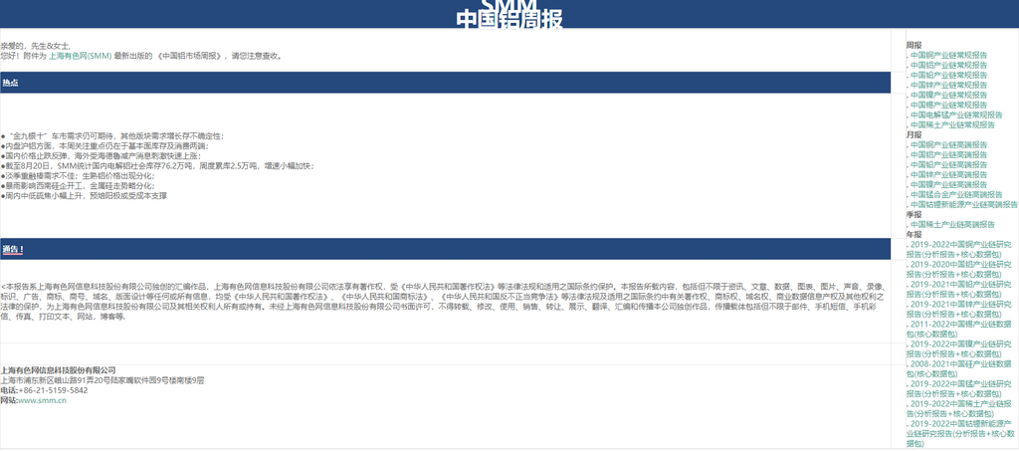Open 中国钴锂新能源产业链高端报告 link
Screen dimensions: 1019x451
963,205
